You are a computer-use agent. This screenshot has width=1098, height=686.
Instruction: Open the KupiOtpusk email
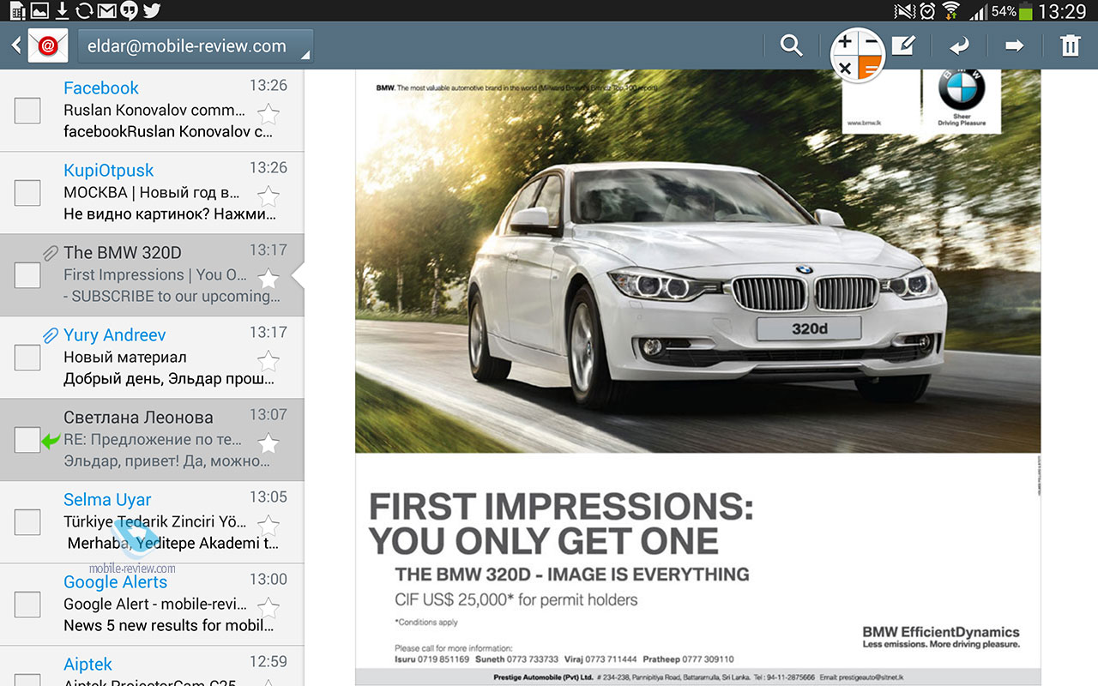pos(152,194)
